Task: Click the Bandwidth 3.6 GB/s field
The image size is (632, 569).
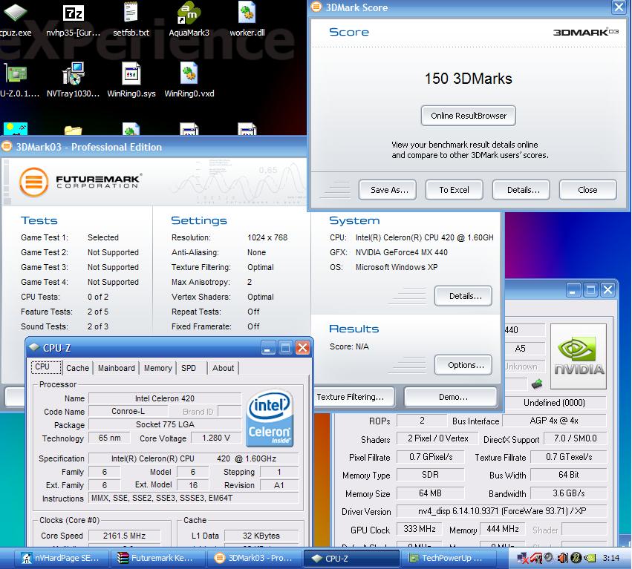Action: (x=568, y=493)
